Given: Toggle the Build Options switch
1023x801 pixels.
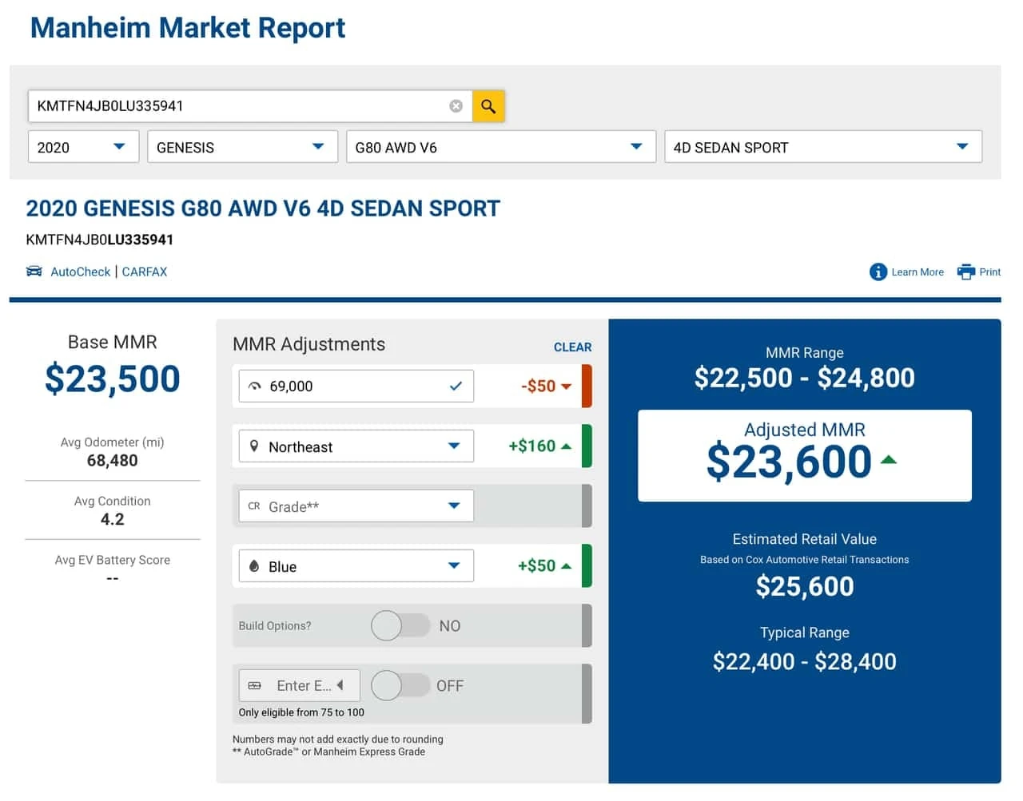Looking at the screenshot, I should [x=400, y=625].
